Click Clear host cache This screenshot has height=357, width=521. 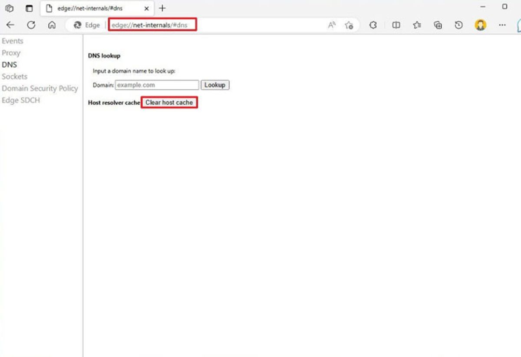pyautogui.click(x=169, y=102)
